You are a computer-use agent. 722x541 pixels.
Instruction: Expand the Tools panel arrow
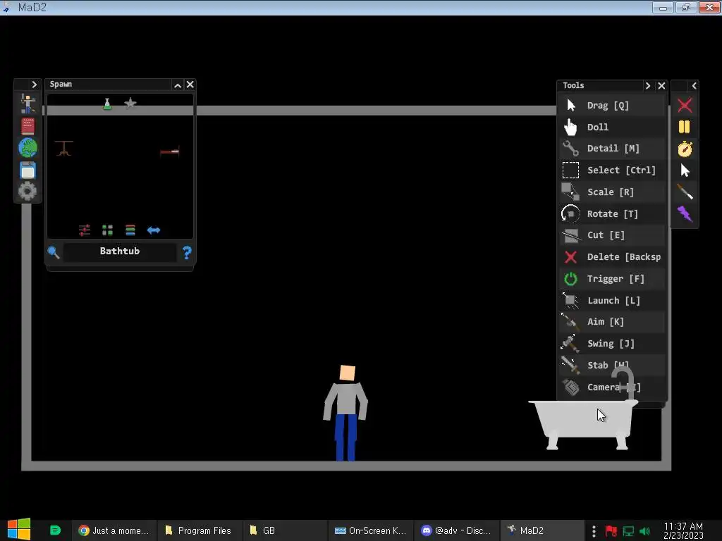pyautogui.click(x=647, y=85)
